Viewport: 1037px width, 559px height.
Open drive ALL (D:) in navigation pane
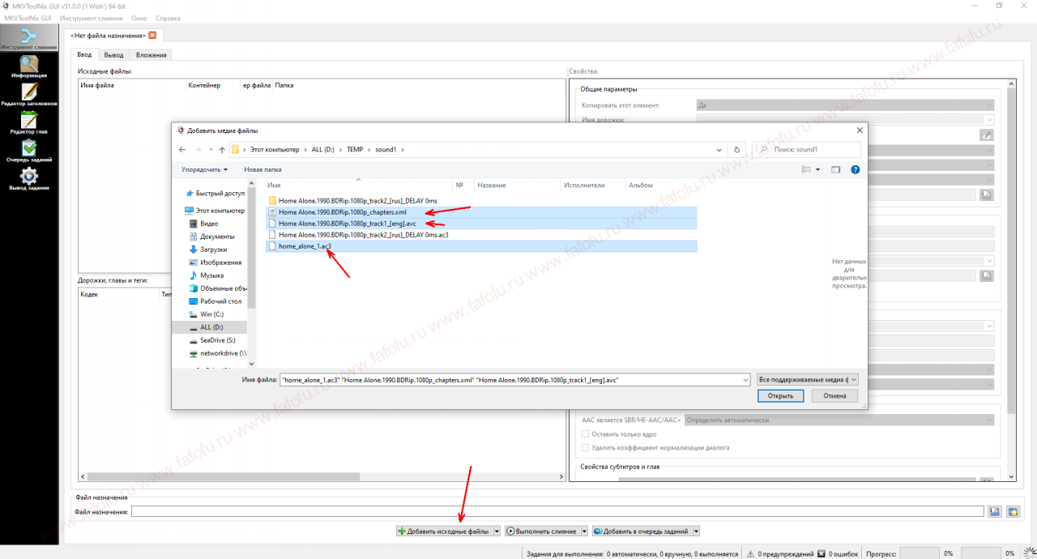point(211,327)
